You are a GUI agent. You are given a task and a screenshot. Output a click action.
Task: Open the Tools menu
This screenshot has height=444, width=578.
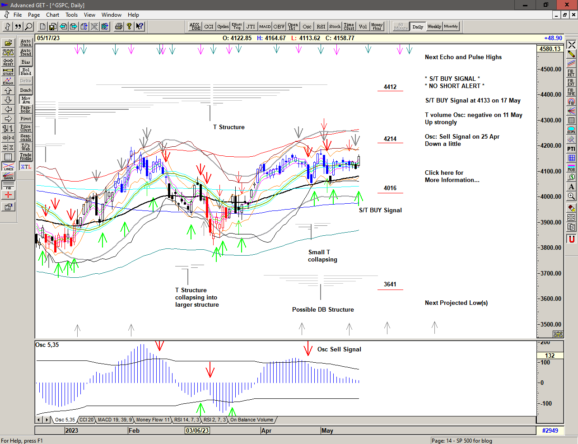point(71,15)
